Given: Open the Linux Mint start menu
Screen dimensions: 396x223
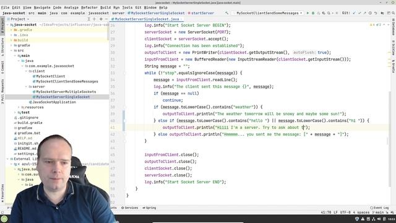Looking at the screenshot, I should pos(4,219).
